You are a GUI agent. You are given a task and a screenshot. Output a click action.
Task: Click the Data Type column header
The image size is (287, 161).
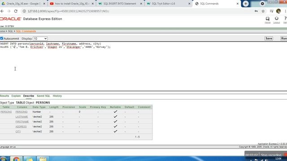39,107
